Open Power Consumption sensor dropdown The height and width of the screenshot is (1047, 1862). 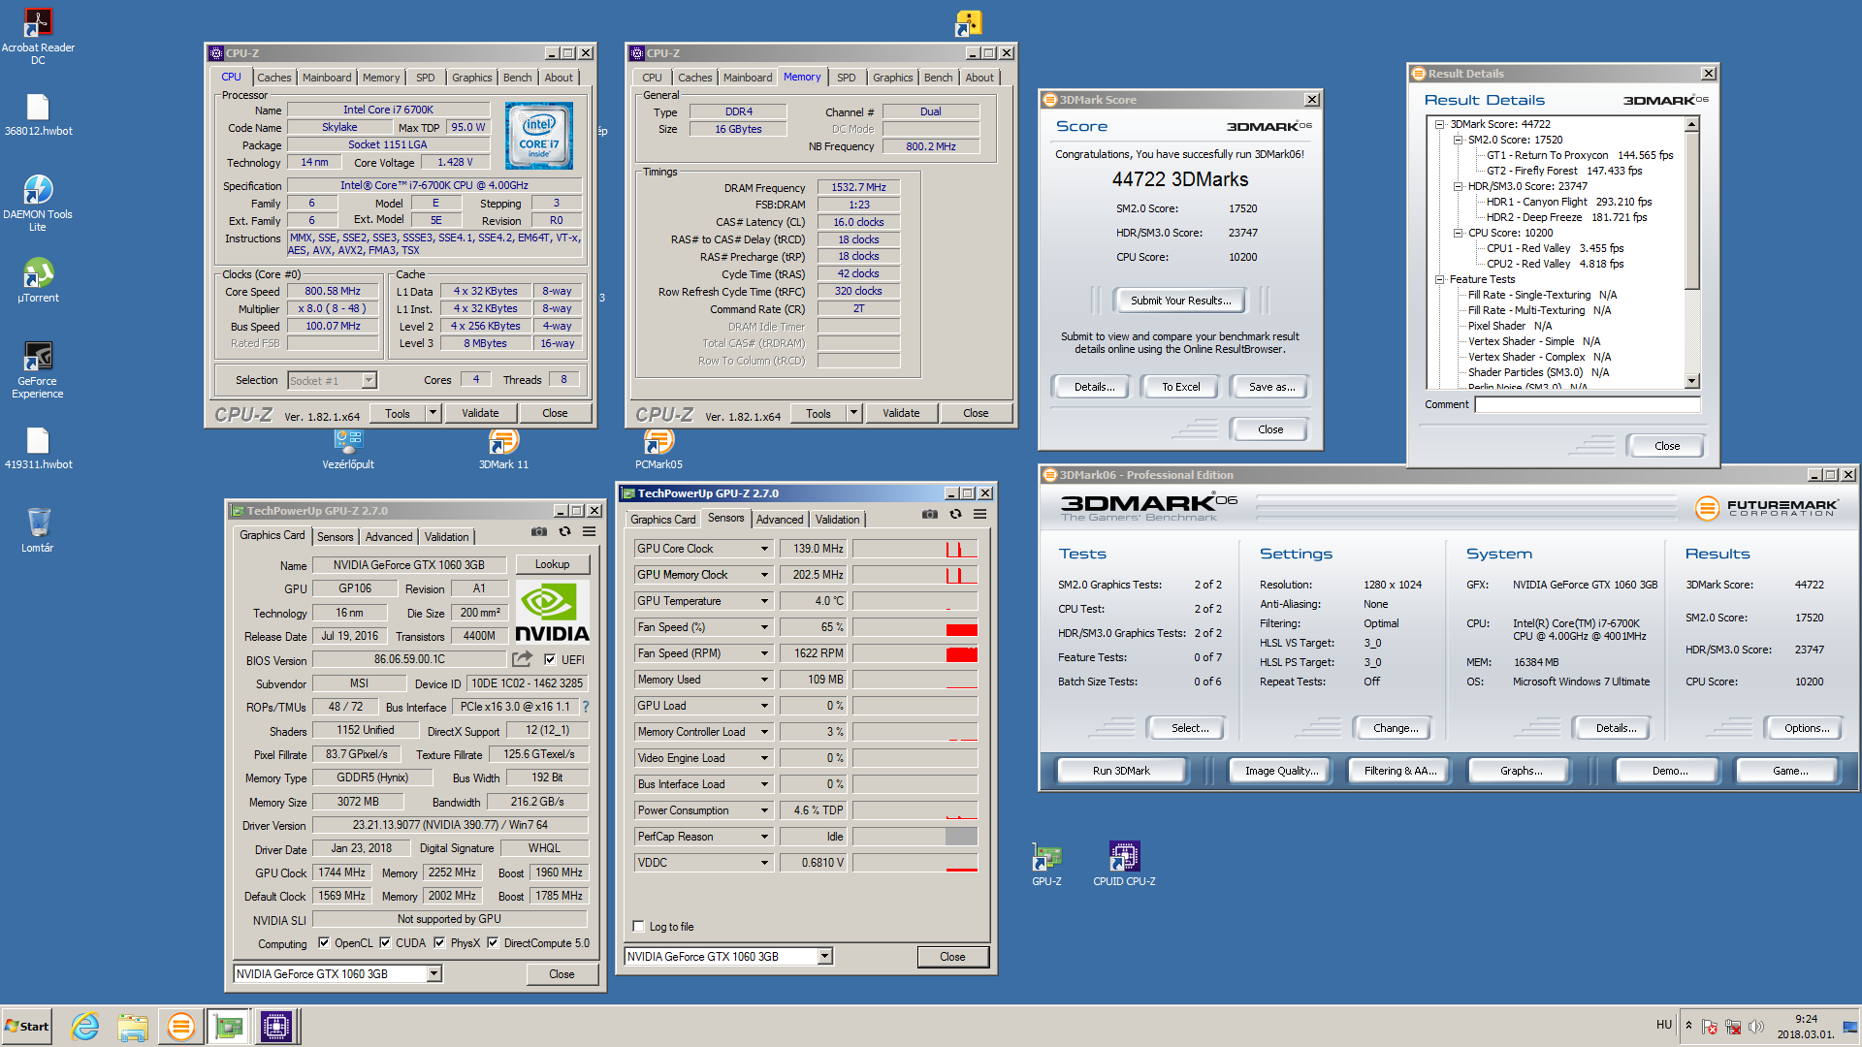click(x=764, y=810)
